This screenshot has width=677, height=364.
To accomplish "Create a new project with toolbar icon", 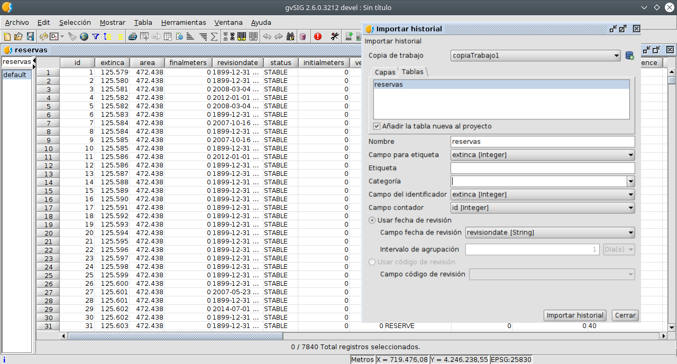I will [7, 36].
